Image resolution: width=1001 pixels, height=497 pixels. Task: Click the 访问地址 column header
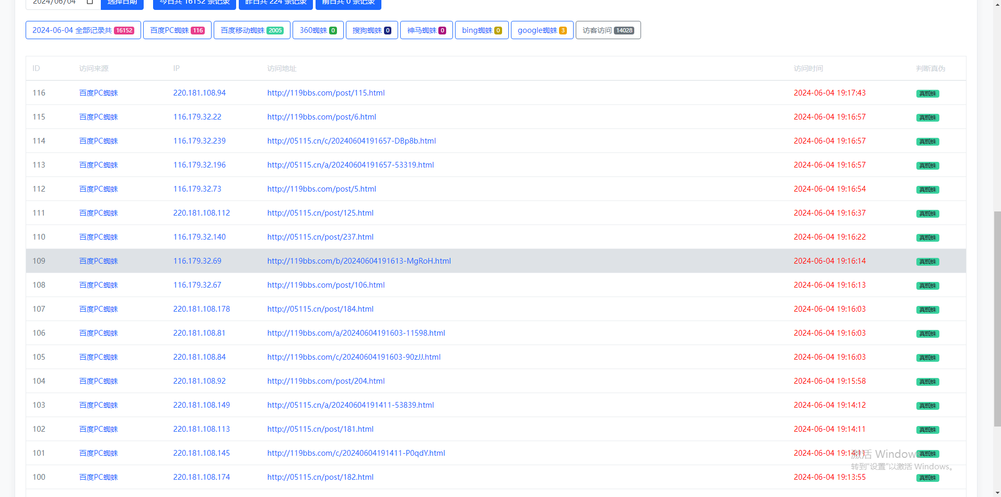[x=282, y=68]
